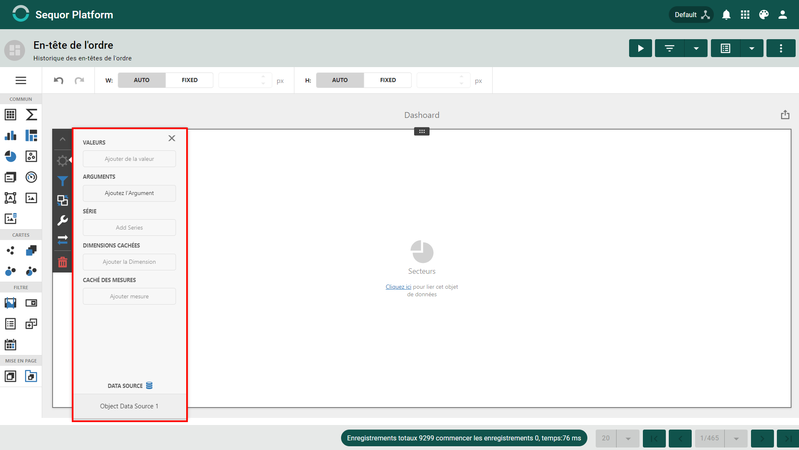Click the theme palette icon

pyautogui.click(x=764, y=15)
